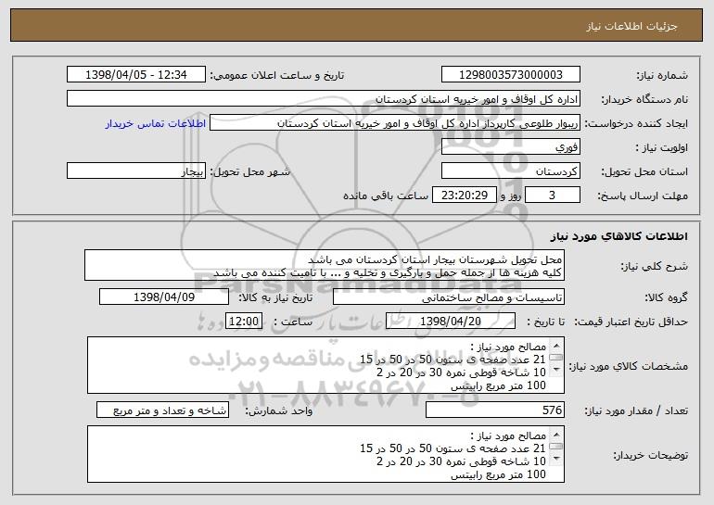714x505 pixels.
Task: Click the goods specifications text area
Action: pyautogui.click(x=325, y=365)
